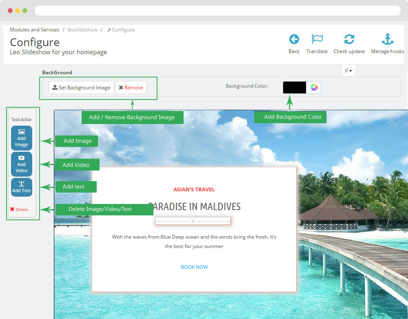The width and height of the screenshot is (408, 319).
Task: Open the color wheel picker icon
Action: (x=314, y=87)
